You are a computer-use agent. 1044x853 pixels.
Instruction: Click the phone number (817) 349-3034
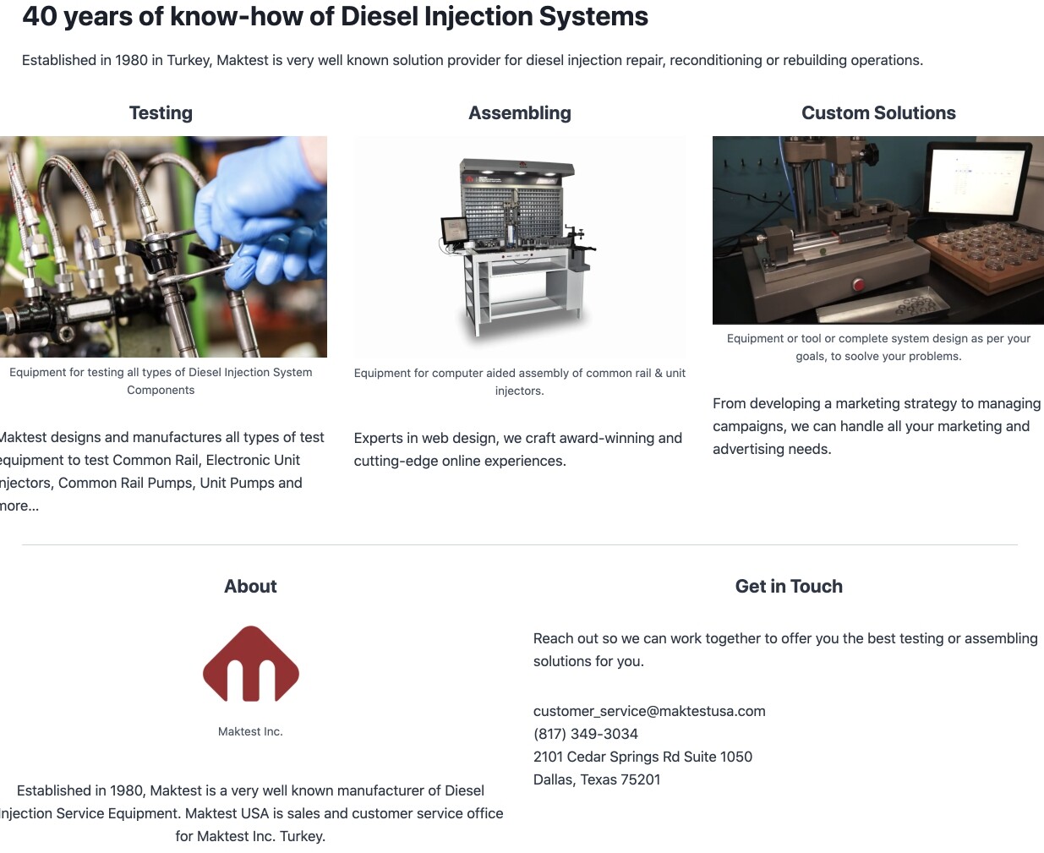[586, 734]
